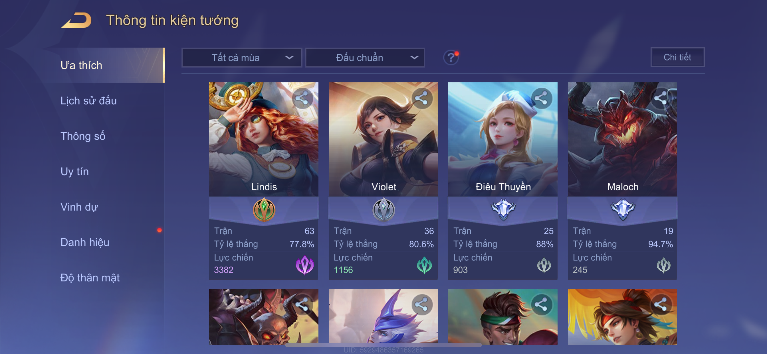Click the Chi tiết button
This screenshot has width=767, height=354.
tap(677, 57)
